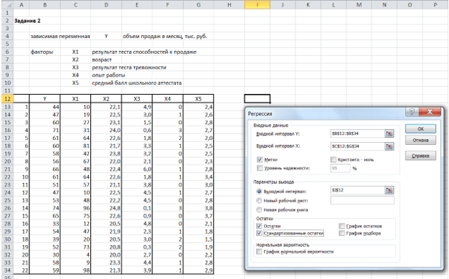Click table header cell X3 in row 12
The height and width of the screenshot is (279, 449).
(x=137, y=99)
